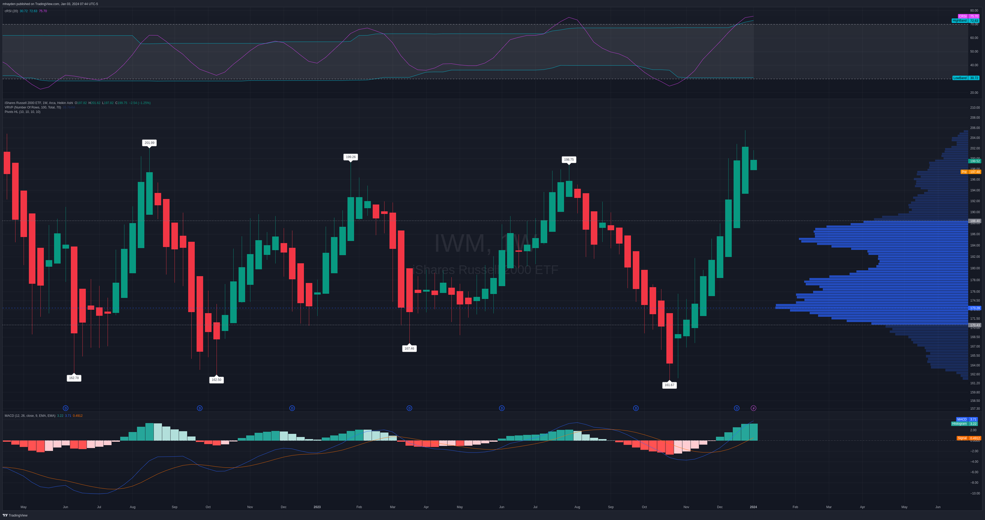
Task: Select the 162.78 pivot low label
Action: [x=74, y=378]
